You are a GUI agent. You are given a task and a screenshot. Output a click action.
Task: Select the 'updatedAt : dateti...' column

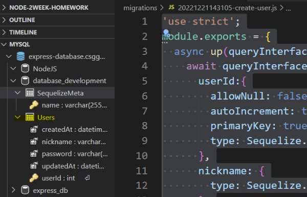click(x=73, y=166)
